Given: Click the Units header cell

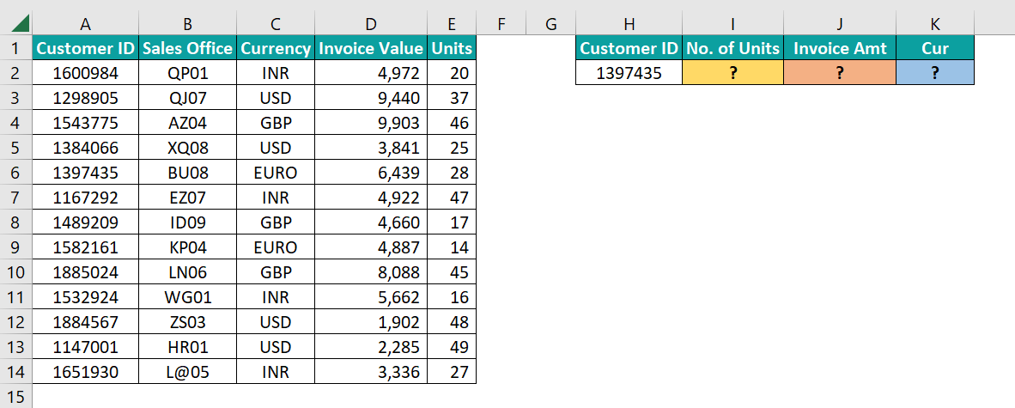Looking at the screenshot, I should coord(452,48).
